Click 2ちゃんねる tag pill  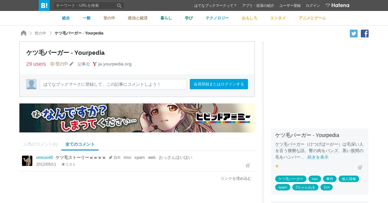coord(305,187)
